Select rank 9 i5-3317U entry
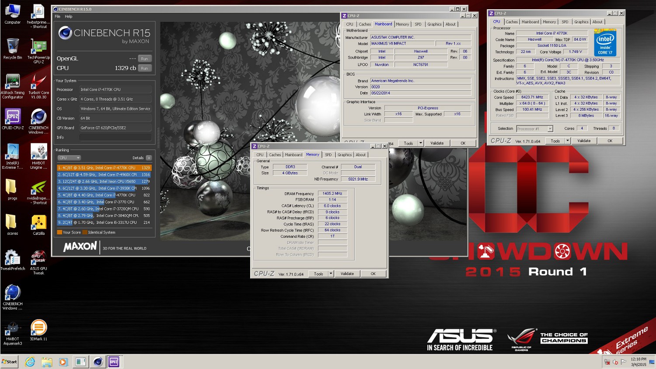This screenshot has width=656, height=369. [x=104, y=223]
